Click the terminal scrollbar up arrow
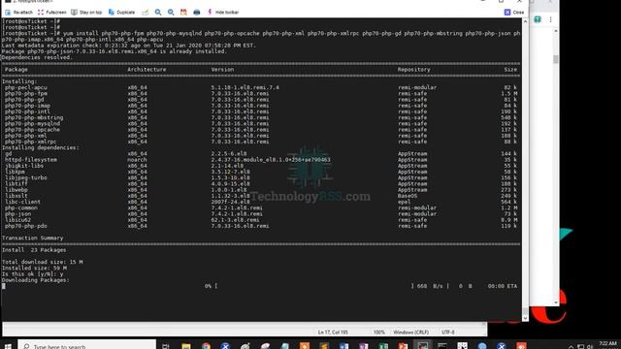Viewport: 621px width, 349px height. click(x=525, y=21)
